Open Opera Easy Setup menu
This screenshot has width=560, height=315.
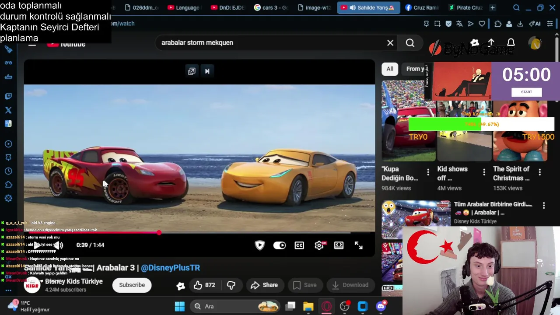point(550,24)
